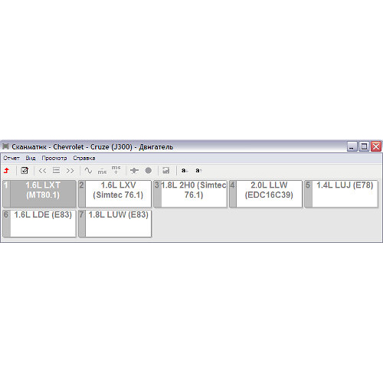Click the decrease ms interval icon
This screenshot has height=383, width=383.
pos(102,172)
